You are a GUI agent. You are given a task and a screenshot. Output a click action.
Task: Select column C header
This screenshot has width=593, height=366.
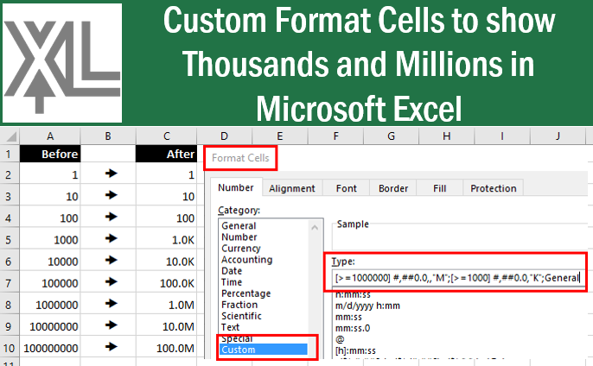click(166, 136)
